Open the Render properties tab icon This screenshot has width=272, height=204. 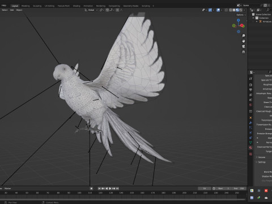(250, 85)
